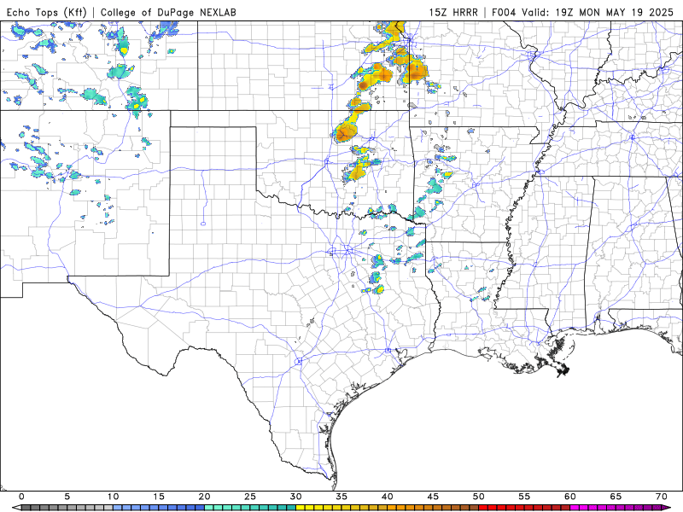
Task: Click the color scale label "40"
Action: tap(388, 497)
